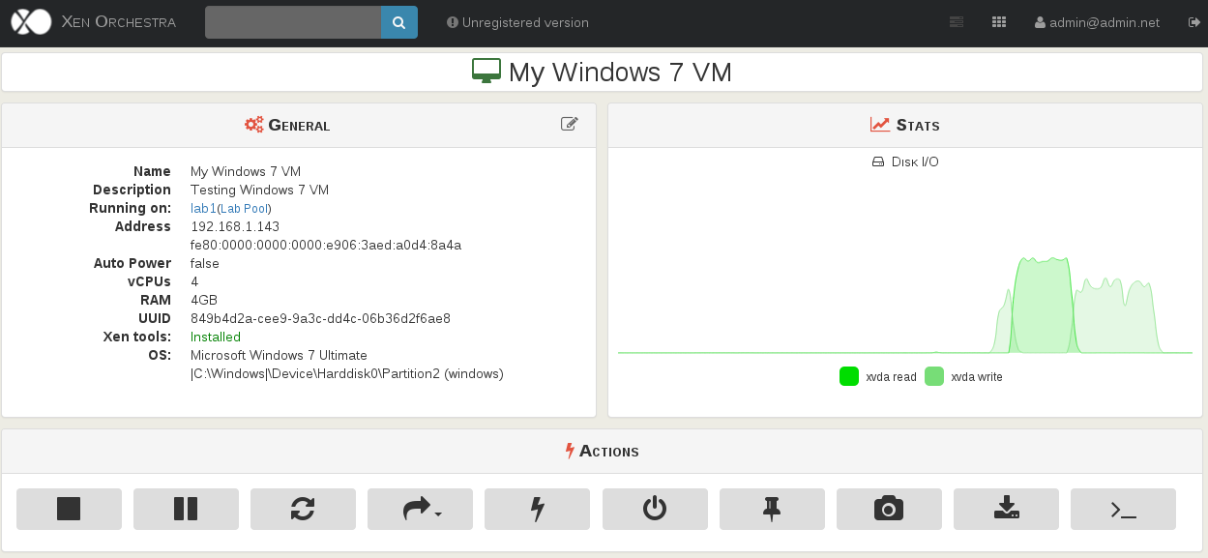Image resolution: width=1208 pixels, height=558 pixels.
Task: Force reboot with lightning bolt button
Action: click(x=537, y=509)
